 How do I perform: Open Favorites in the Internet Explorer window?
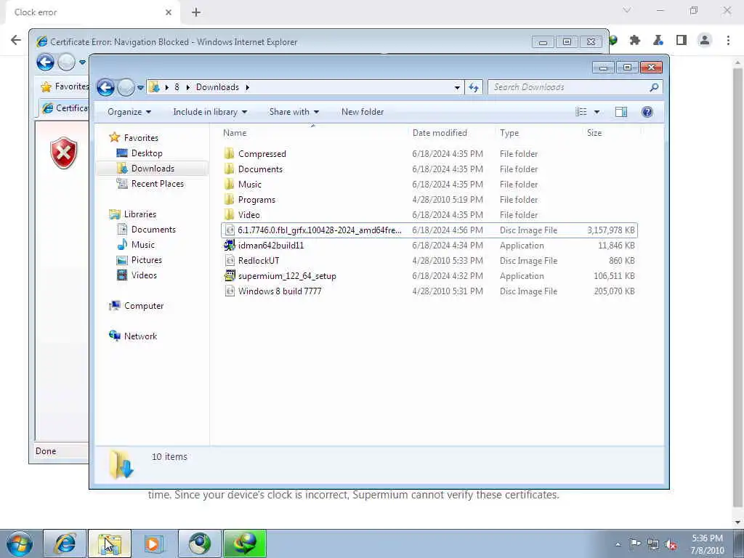tap(65, 86)
